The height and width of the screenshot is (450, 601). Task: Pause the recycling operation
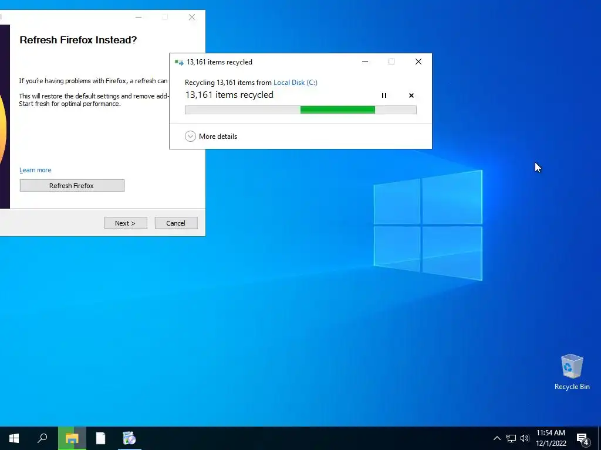384,96
